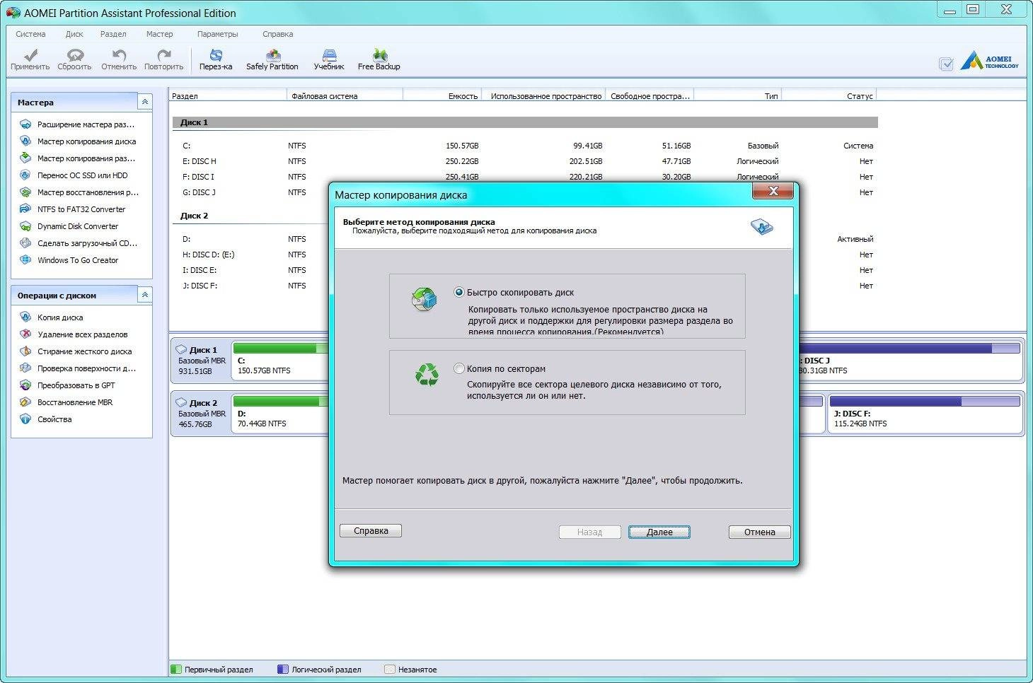Click the Отменить (Undo) toolbar icon
The width and height of the screenshot is (1033, 683).
(119, 59)
